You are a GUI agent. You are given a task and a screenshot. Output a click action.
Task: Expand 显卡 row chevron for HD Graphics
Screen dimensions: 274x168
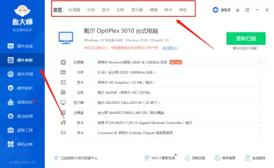pos(259,82)
